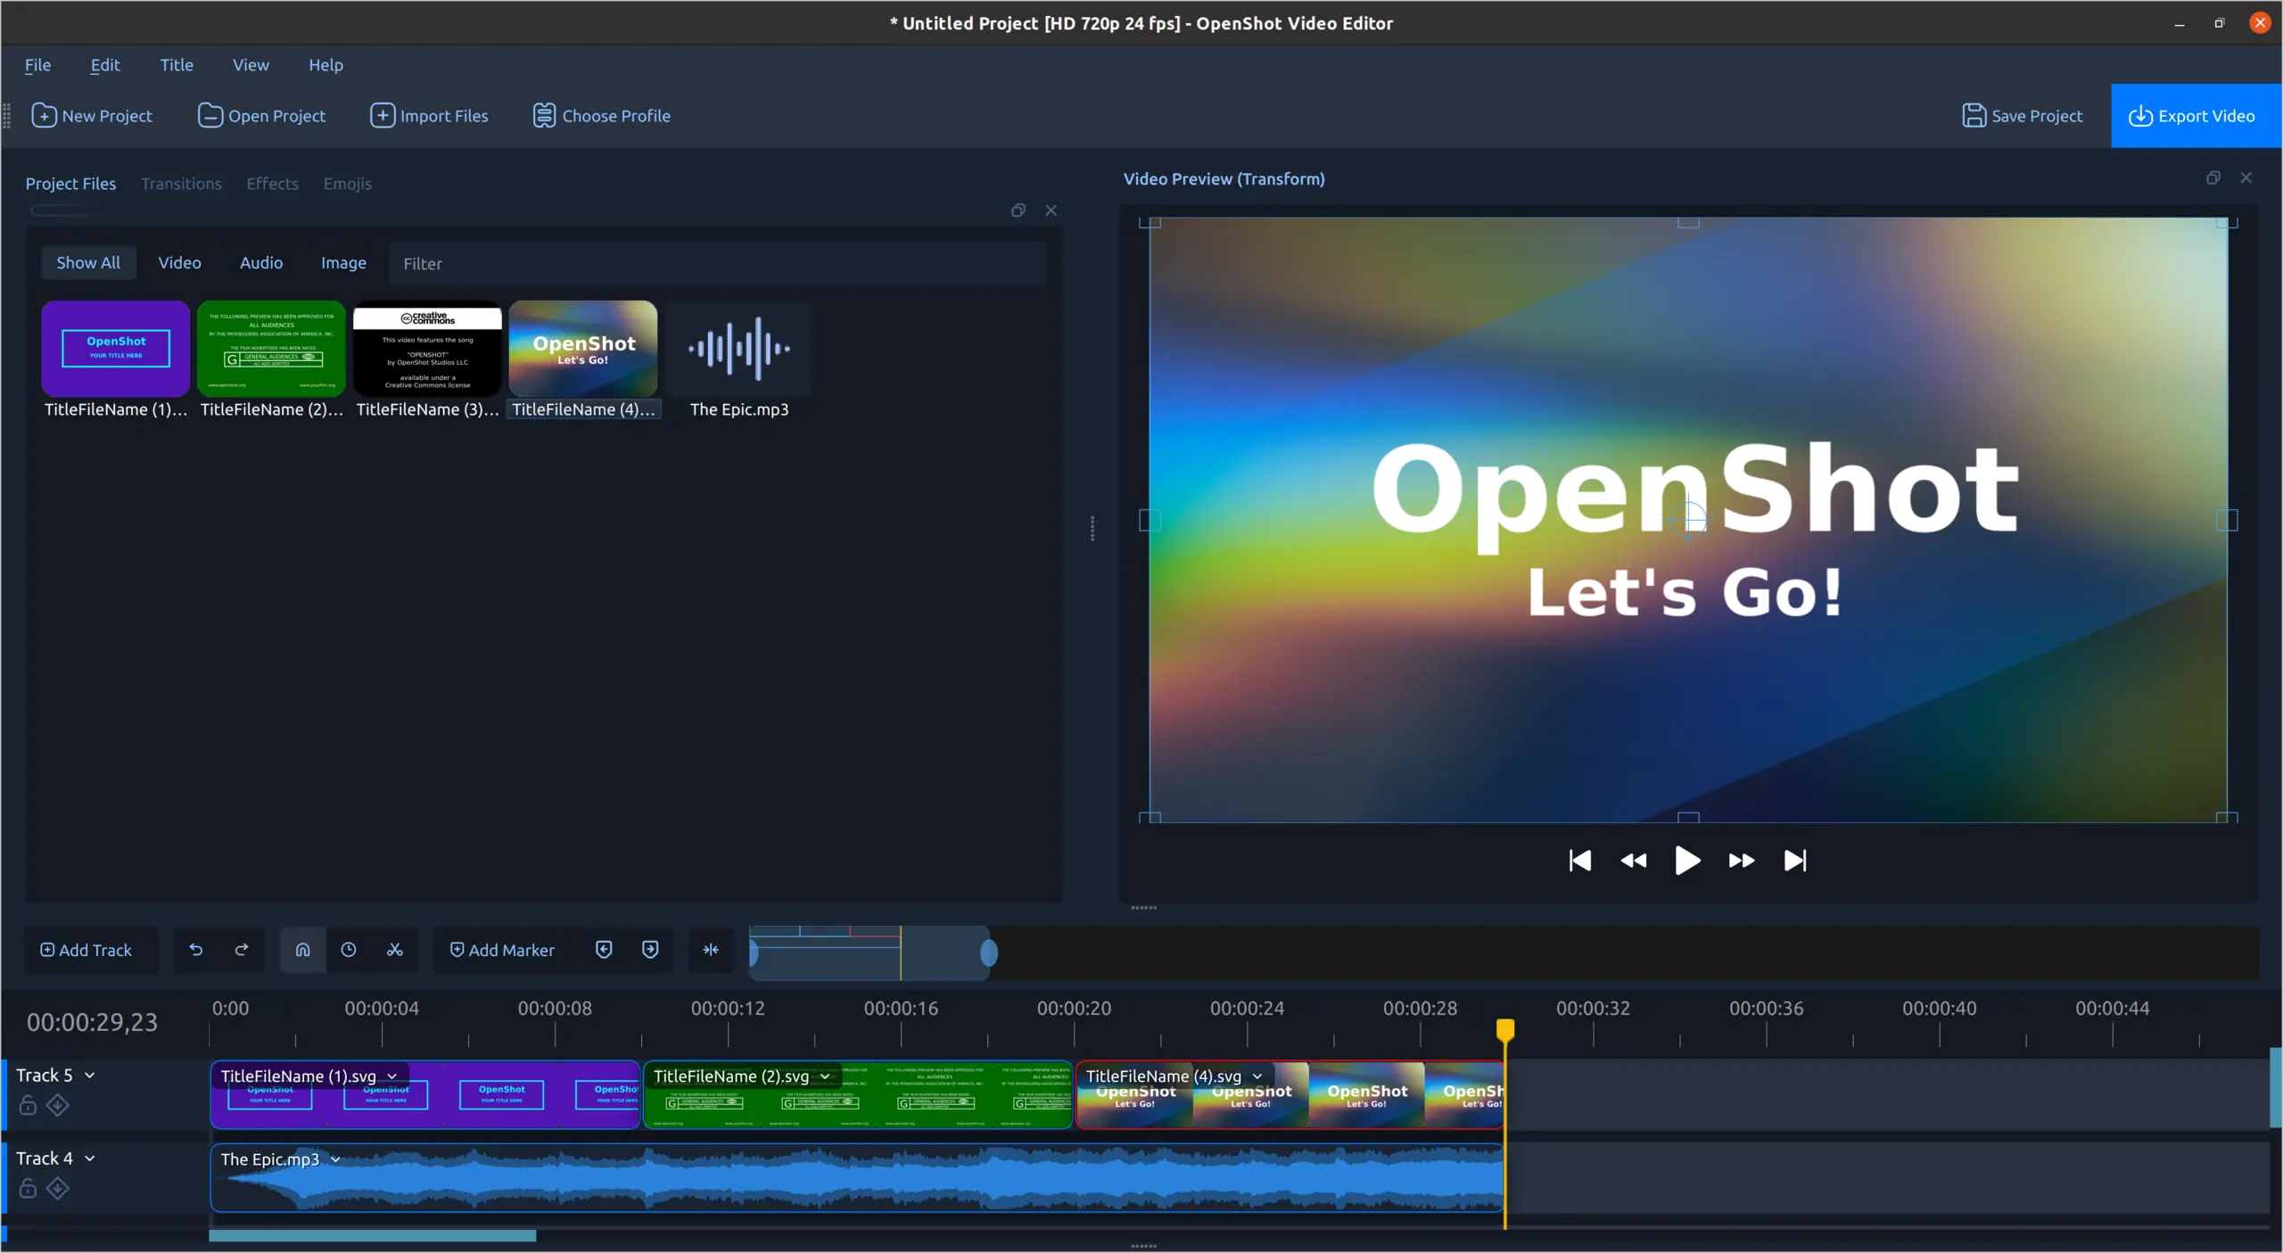Switch to the Effects tab
Image resolution: width=2283 pixels, height=1253 pixels.
pyautogui.click(x=272, y=184)
